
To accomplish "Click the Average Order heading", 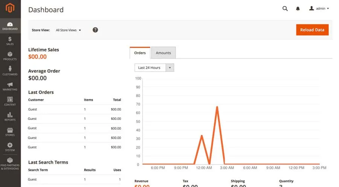I will [44, 71].
